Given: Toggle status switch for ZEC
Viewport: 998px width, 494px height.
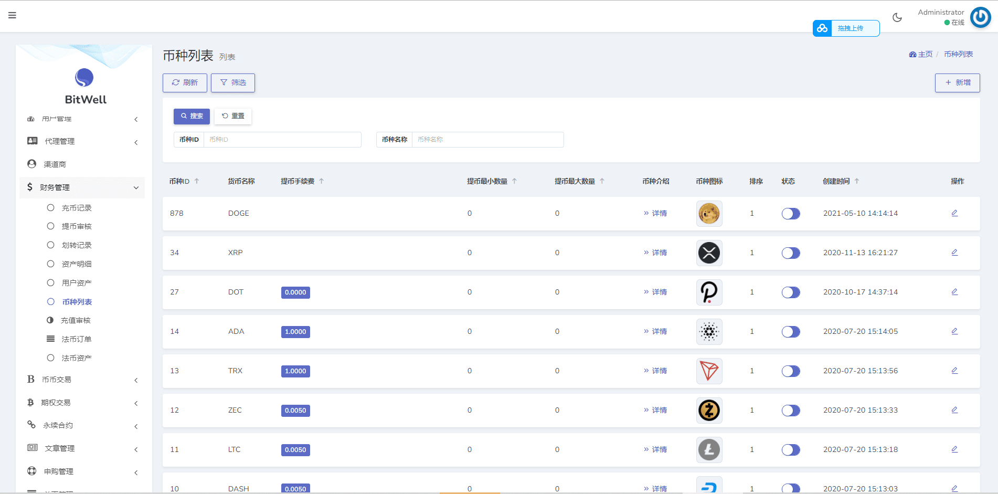Looking at the screenshot, I should tap(791, 411).
